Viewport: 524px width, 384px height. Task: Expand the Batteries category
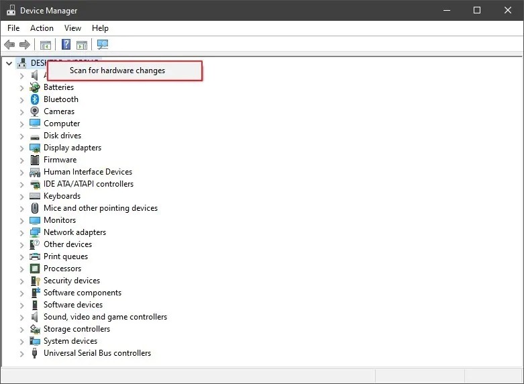[x=21, y=89]
